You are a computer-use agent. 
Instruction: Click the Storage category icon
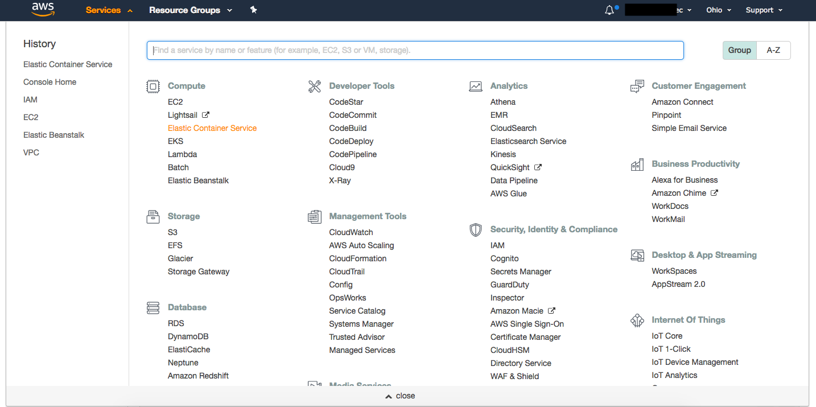pos(153,217)
